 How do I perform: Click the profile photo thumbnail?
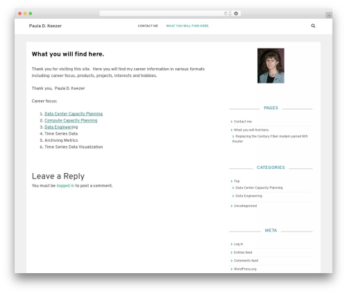(271, 65)
